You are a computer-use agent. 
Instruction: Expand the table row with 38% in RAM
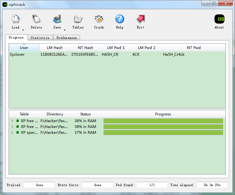pos(13,126)
